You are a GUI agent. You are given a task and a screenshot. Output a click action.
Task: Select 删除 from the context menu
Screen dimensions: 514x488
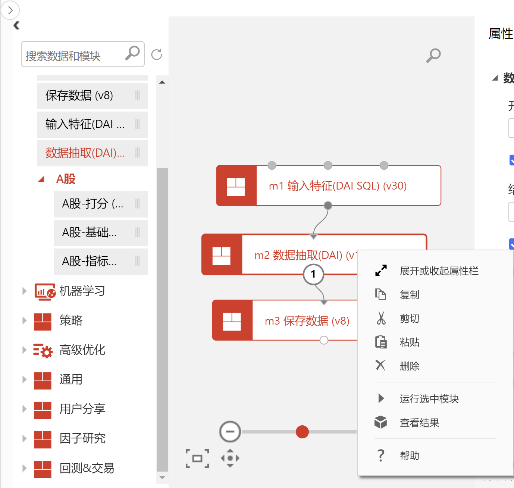409,366
